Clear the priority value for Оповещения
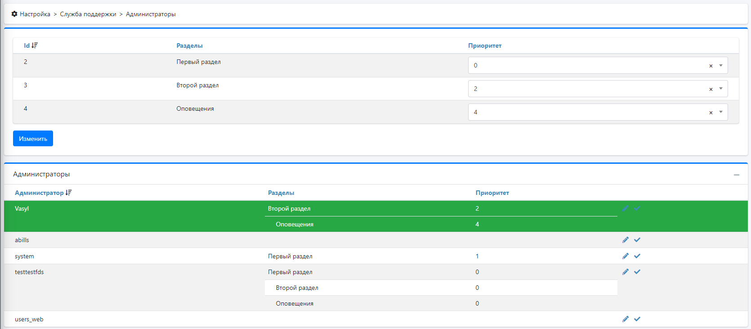Screen dimensions: 751x329 coord(711,113)
